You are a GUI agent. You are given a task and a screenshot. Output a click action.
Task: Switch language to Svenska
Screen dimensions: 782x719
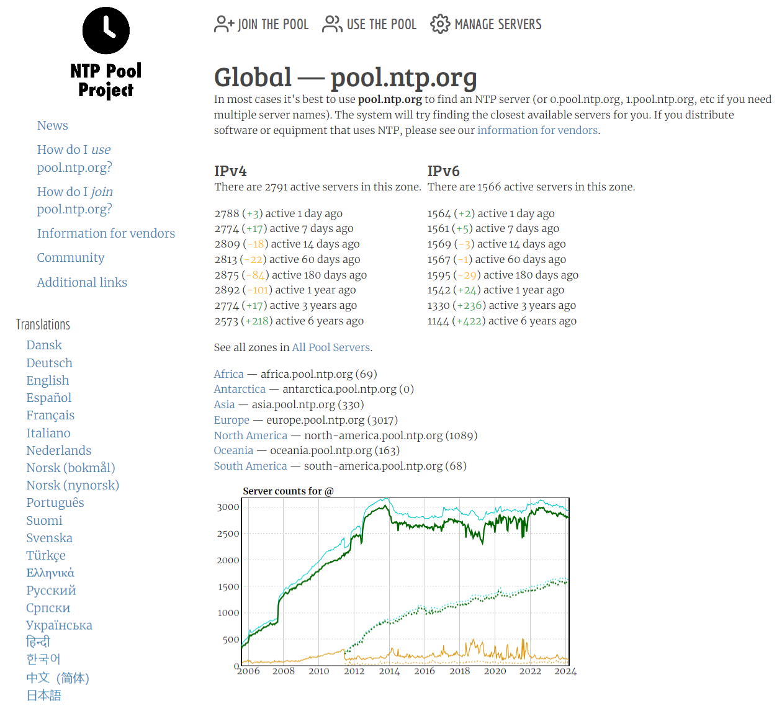point(49,538)
